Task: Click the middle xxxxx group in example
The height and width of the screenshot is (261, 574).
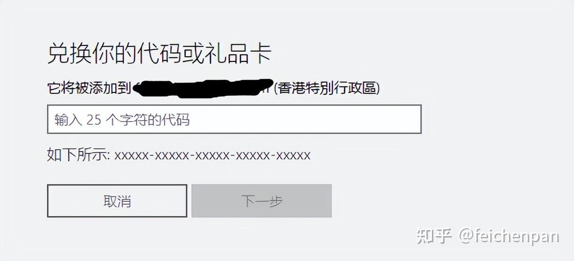Action: click(212, 155)
